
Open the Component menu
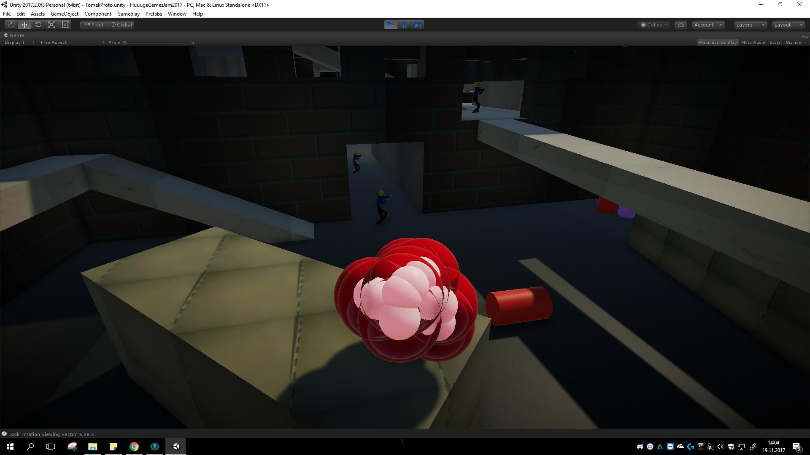point(98,14)
